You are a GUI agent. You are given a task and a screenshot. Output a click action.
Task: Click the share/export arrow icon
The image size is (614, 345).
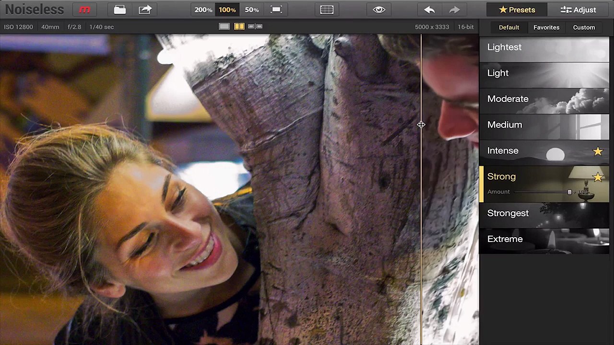[145, 10]
